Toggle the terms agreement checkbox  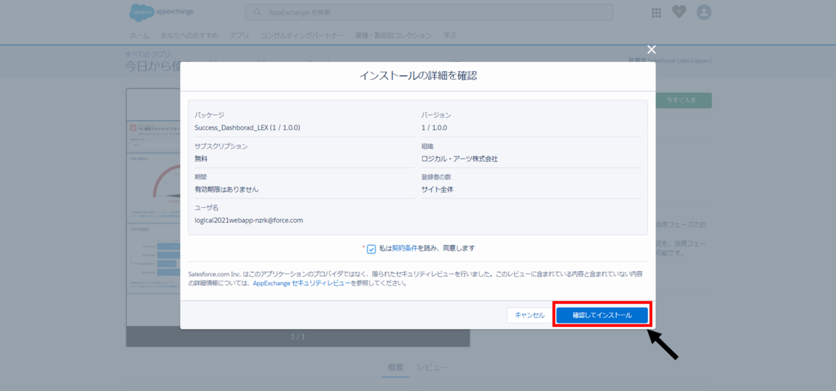click(x=371, y=248)
